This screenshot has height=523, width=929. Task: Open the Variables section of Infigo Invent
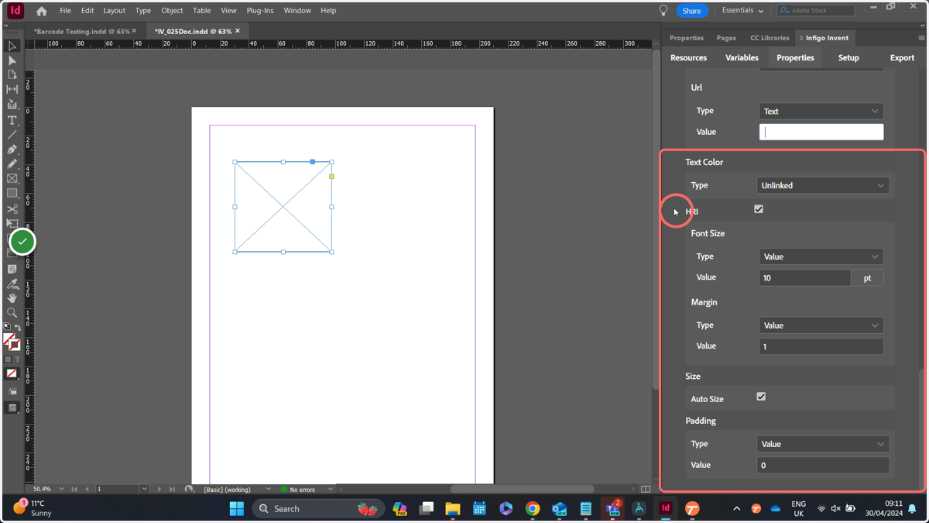pos(742,58)
